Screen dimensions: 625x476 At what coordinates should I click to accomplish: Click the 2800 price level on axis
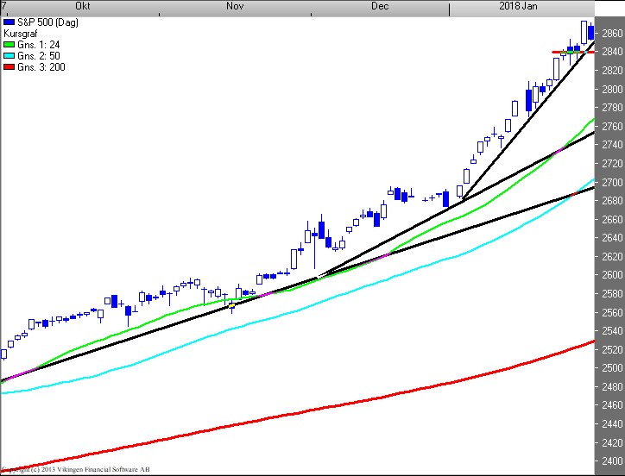point(612,89)
